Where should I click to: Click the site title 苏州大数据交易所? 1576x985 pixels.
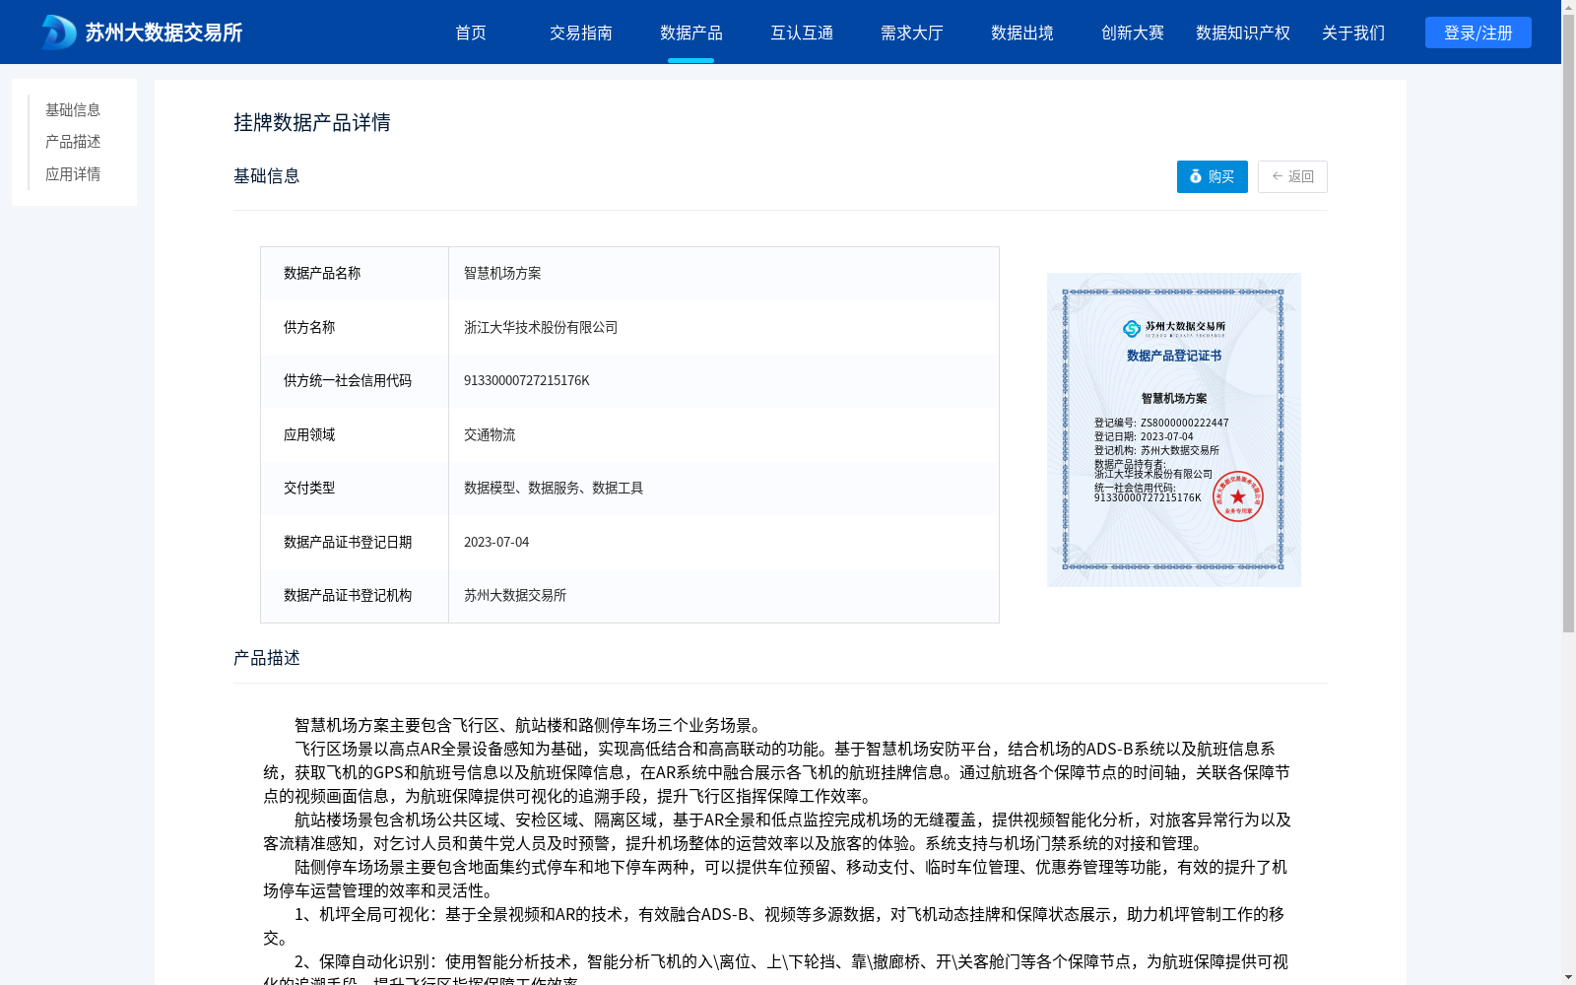pos(164,33)
